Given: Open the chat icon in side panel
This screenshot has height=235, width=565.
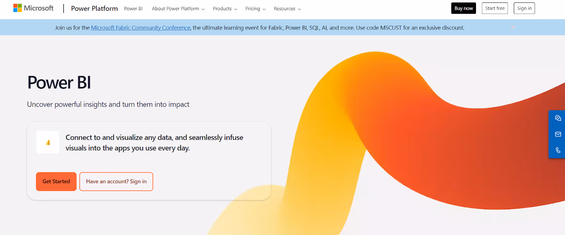Looking at the screenshot, I should click(558, 118).
